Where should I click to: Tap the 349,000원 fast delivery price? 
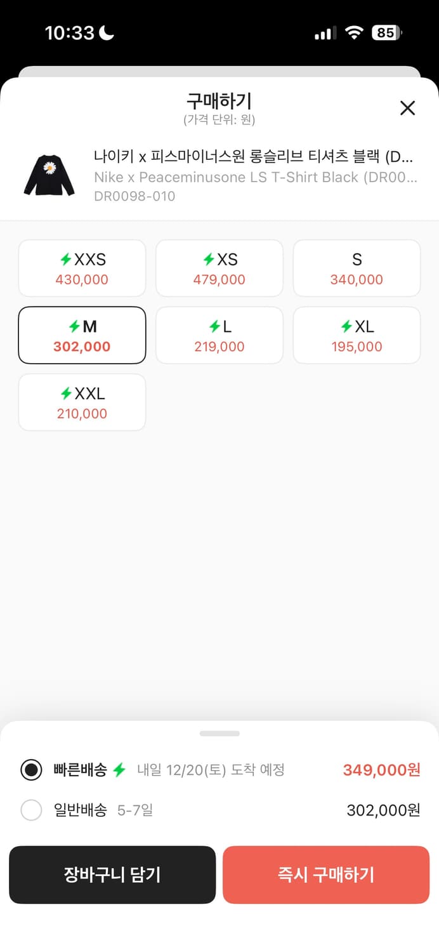click(381, 770)
